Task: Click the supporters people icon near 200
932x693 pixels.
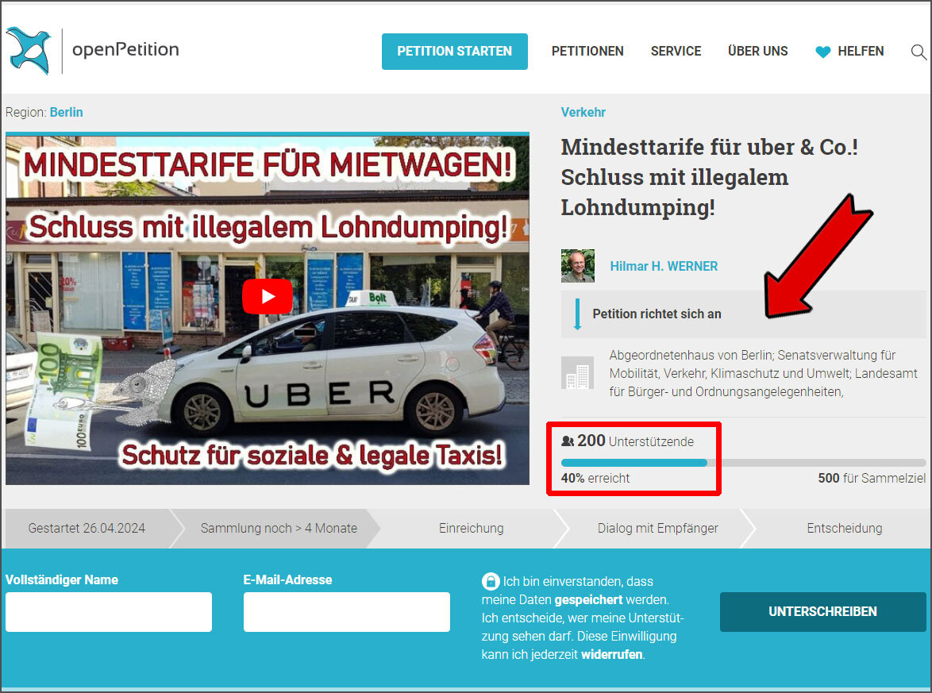Action: click(568, 441)
